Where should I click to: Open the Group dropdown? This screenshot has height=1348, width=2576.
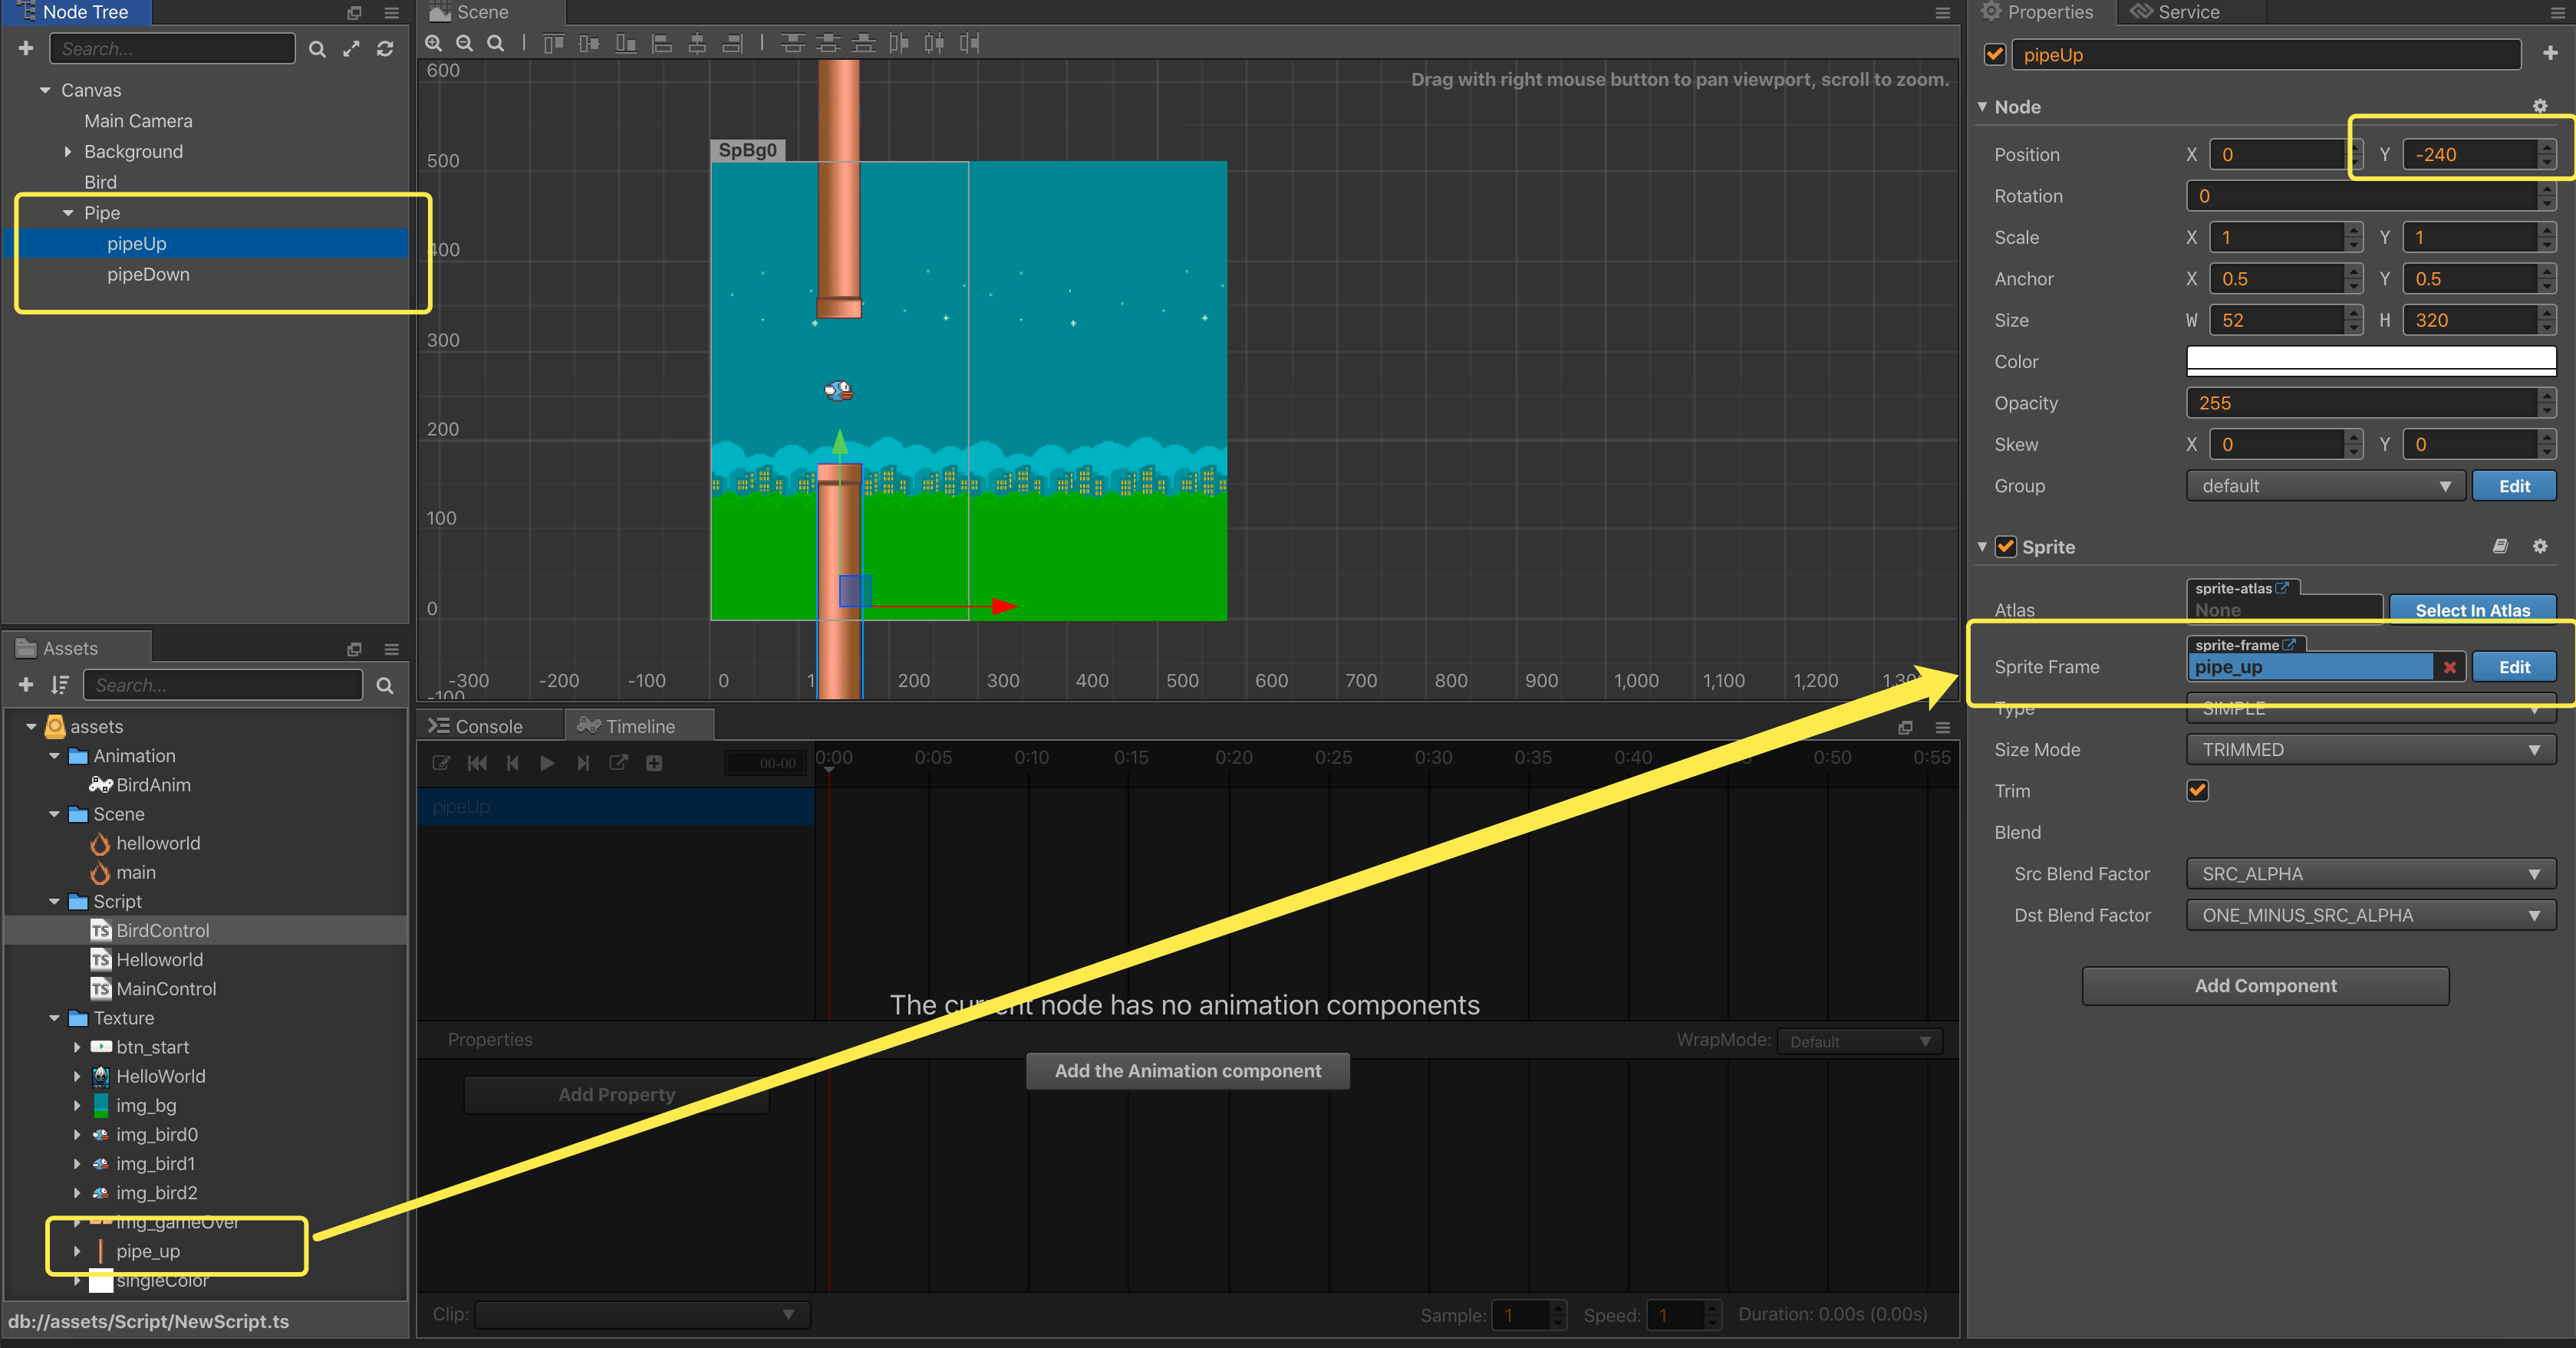pos(2325,485)
